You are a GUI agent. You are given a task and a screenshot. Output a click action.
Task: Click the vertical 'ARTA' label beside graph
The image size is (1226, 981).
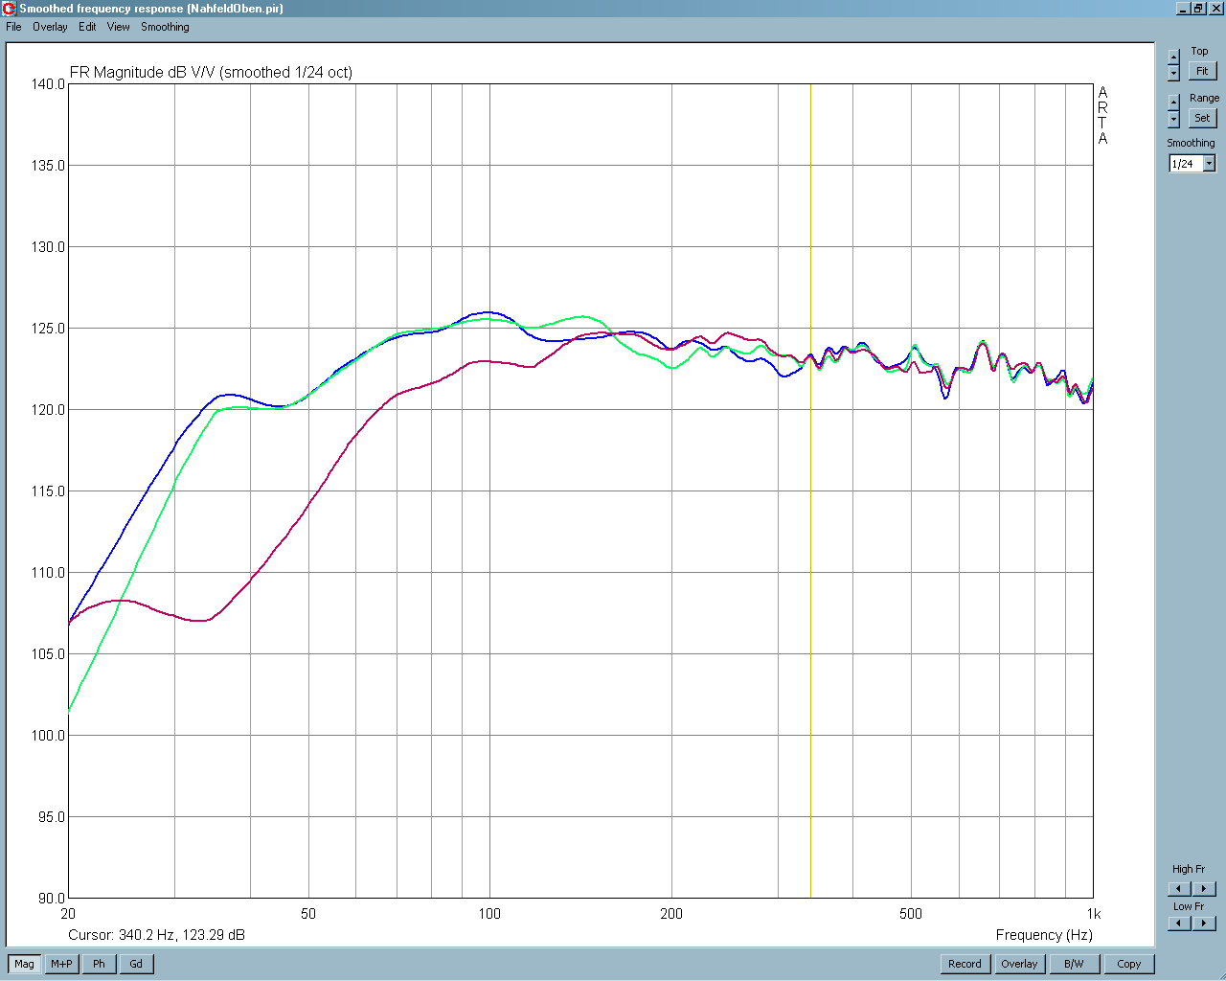point(1102,115)
